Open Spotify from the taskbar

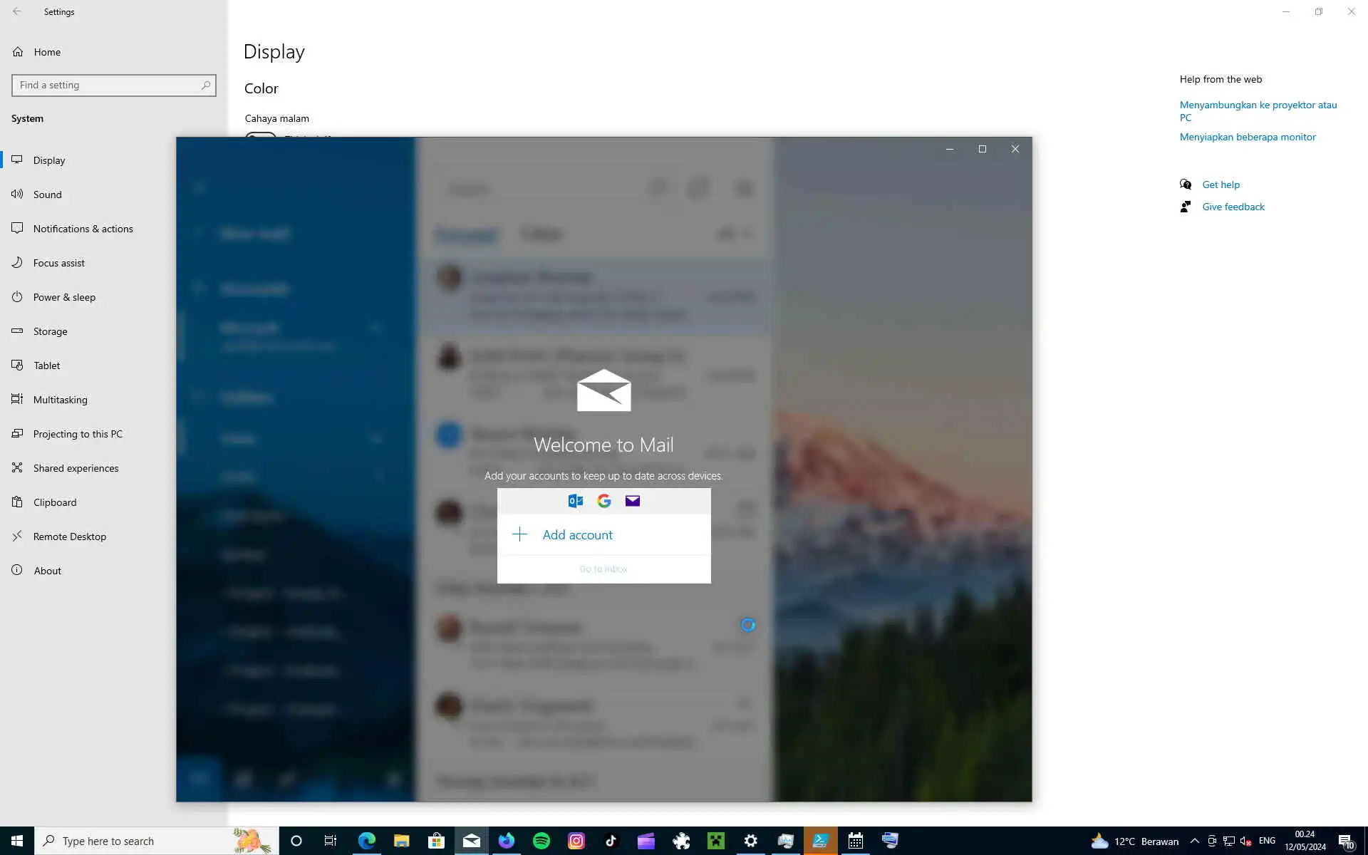(x=541, y=841)
